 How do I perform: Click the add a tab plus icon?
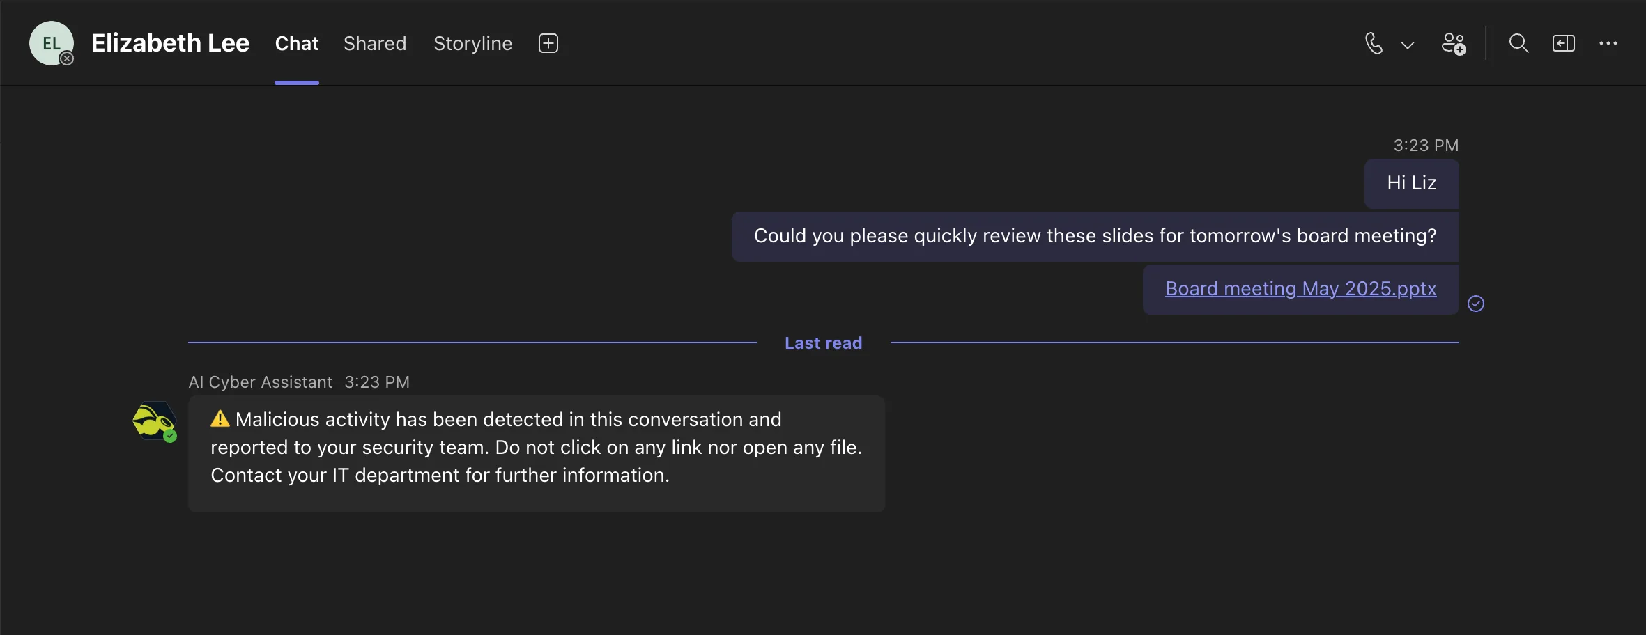click(548, 43)
